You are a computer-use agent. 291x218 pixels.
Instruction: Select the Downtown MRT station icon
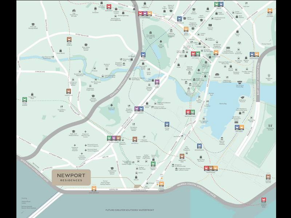pos(199,145)
